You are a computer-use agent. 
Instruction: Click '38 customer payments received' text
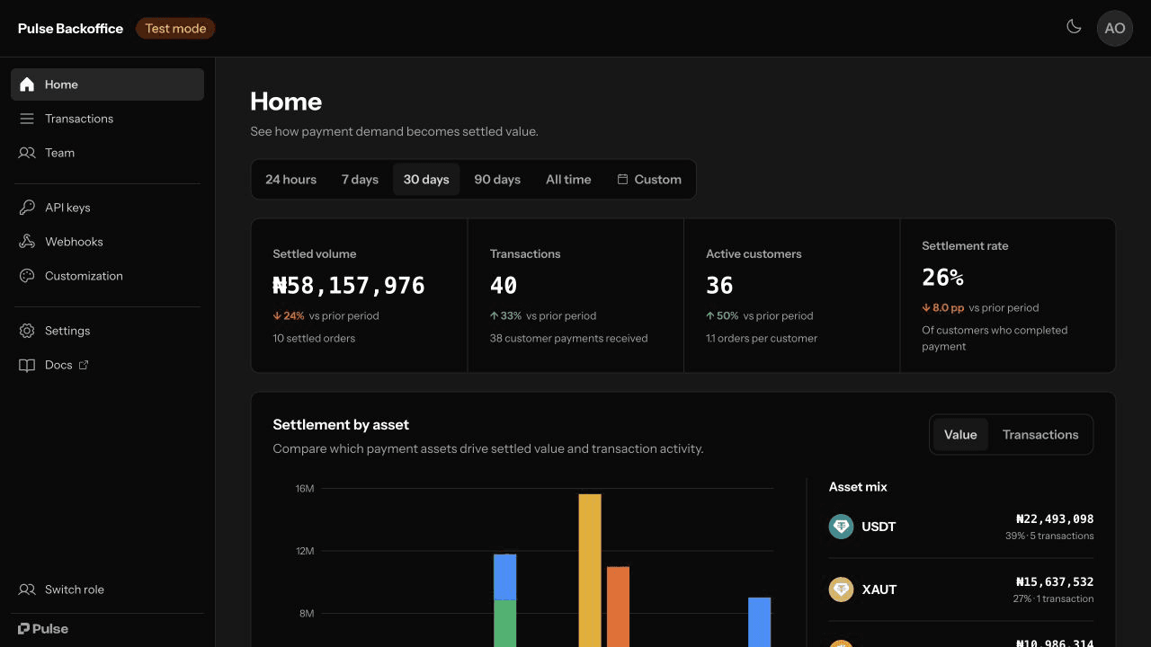pos(569,339)
